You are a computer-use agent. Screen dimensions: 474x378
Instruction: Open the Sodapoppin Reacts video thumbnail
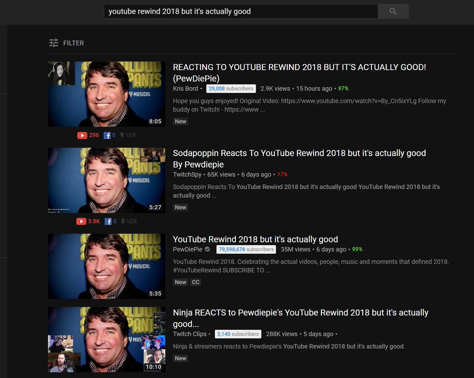pyautogui.click(x=107, y=180)
